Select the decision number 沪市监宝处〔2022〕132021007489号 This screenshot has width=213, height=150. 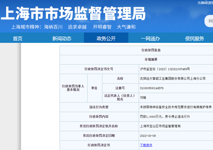click(165, 69)
